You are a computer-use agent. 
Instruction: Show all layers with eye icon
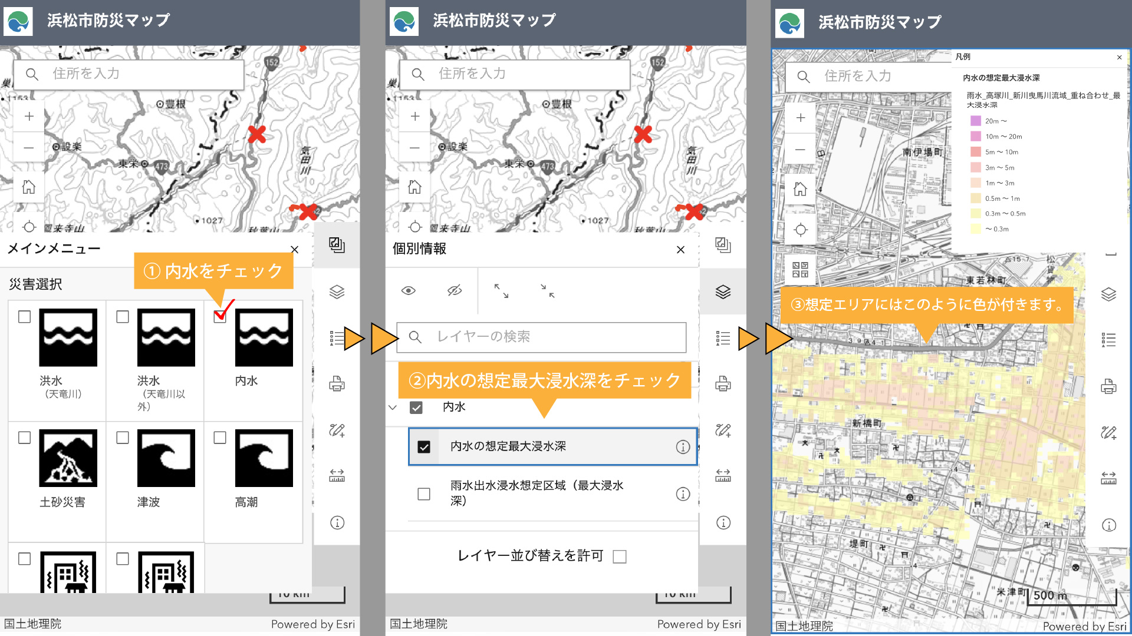tap(408, 290)
